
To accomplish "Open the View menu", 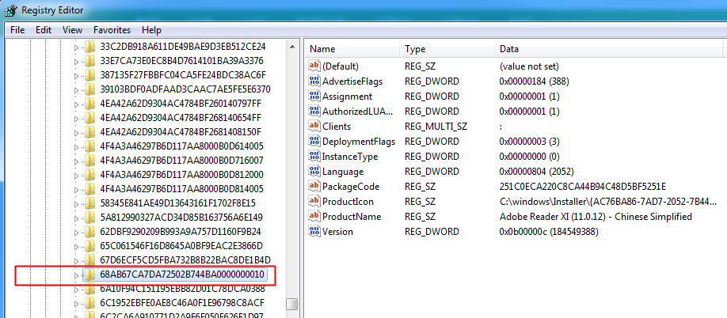I will click(72, 30).
